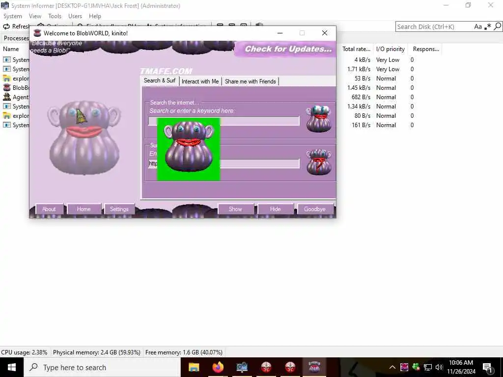This screenshot has height=377, width=503.
Task: Launch Firefox from the taskbar
Action: click(x=218, y=367)
